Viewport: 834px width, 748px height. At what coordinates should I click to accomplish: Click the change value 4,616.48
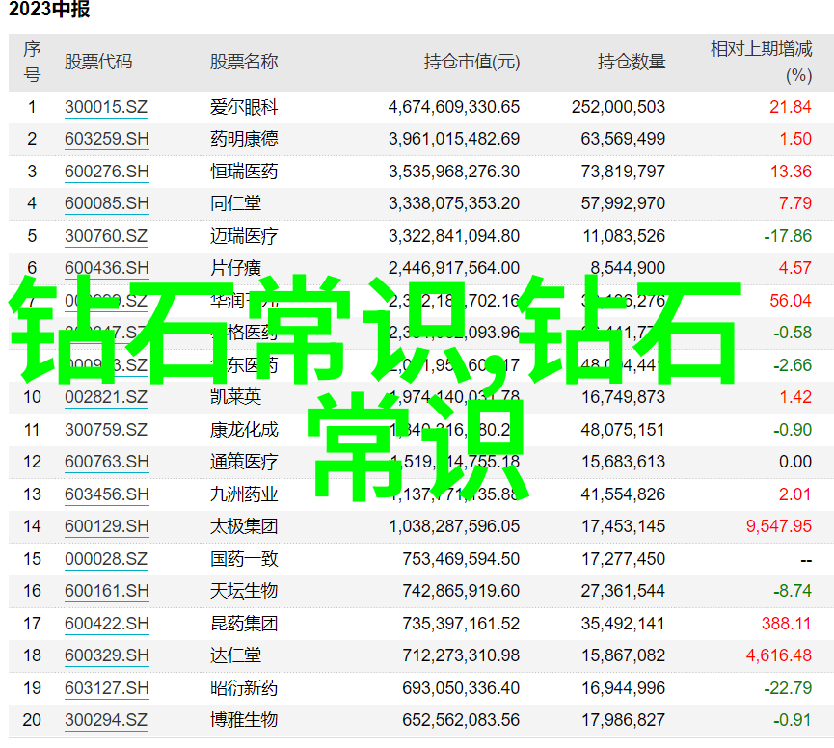(779, 655)
